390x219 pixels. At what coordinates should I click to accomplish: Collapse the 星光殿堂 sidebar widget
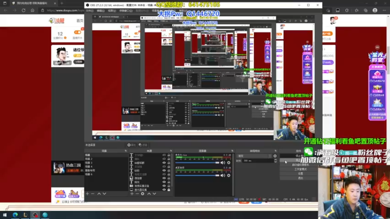377,47
